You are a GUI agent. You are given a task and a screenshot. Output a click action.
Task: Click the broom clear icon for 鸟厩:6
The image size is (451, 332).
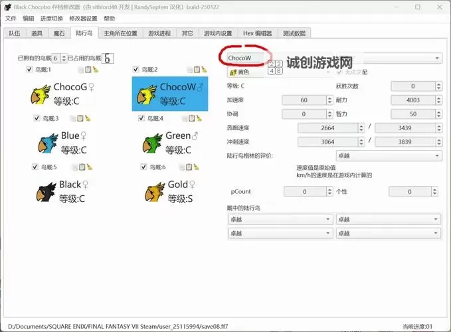tap(197, 167)
